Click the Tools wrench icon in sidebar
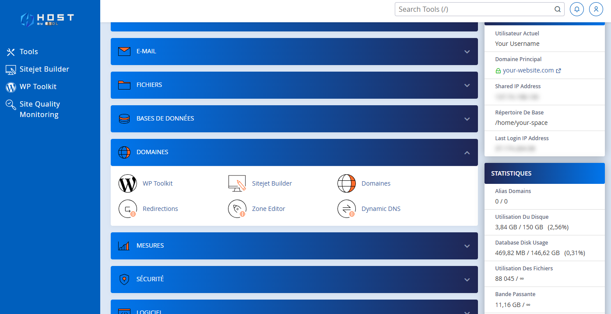Image resolution: width=611 pixels, height=314 pixels. [11, 52]
